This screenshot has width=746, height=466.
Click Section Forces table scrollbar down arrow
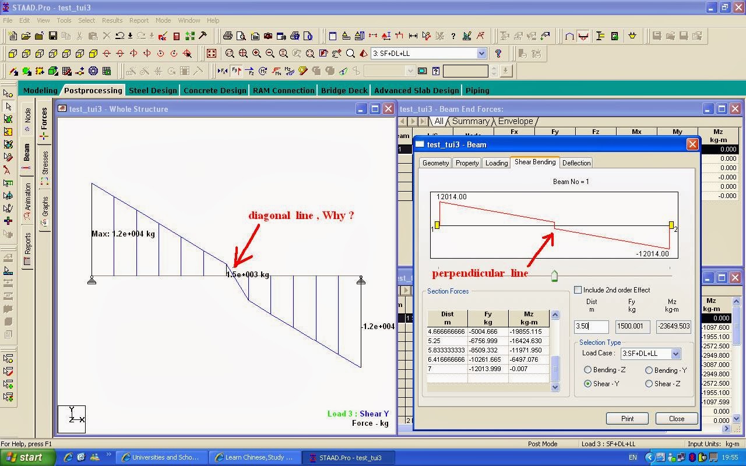(x=555, y=387)
